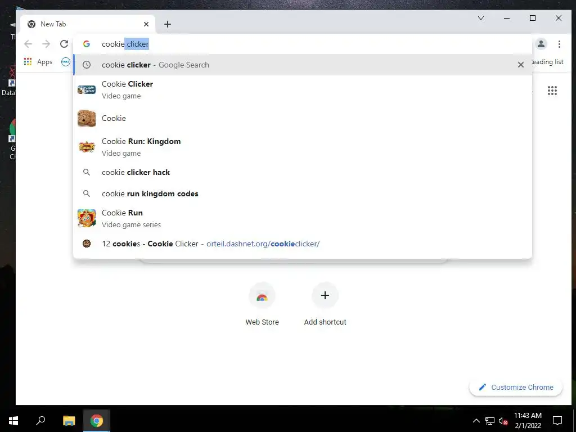The width and height of the screenshot is (576, 432).
Task: Show hidden system tray icons
Action: 476,421
